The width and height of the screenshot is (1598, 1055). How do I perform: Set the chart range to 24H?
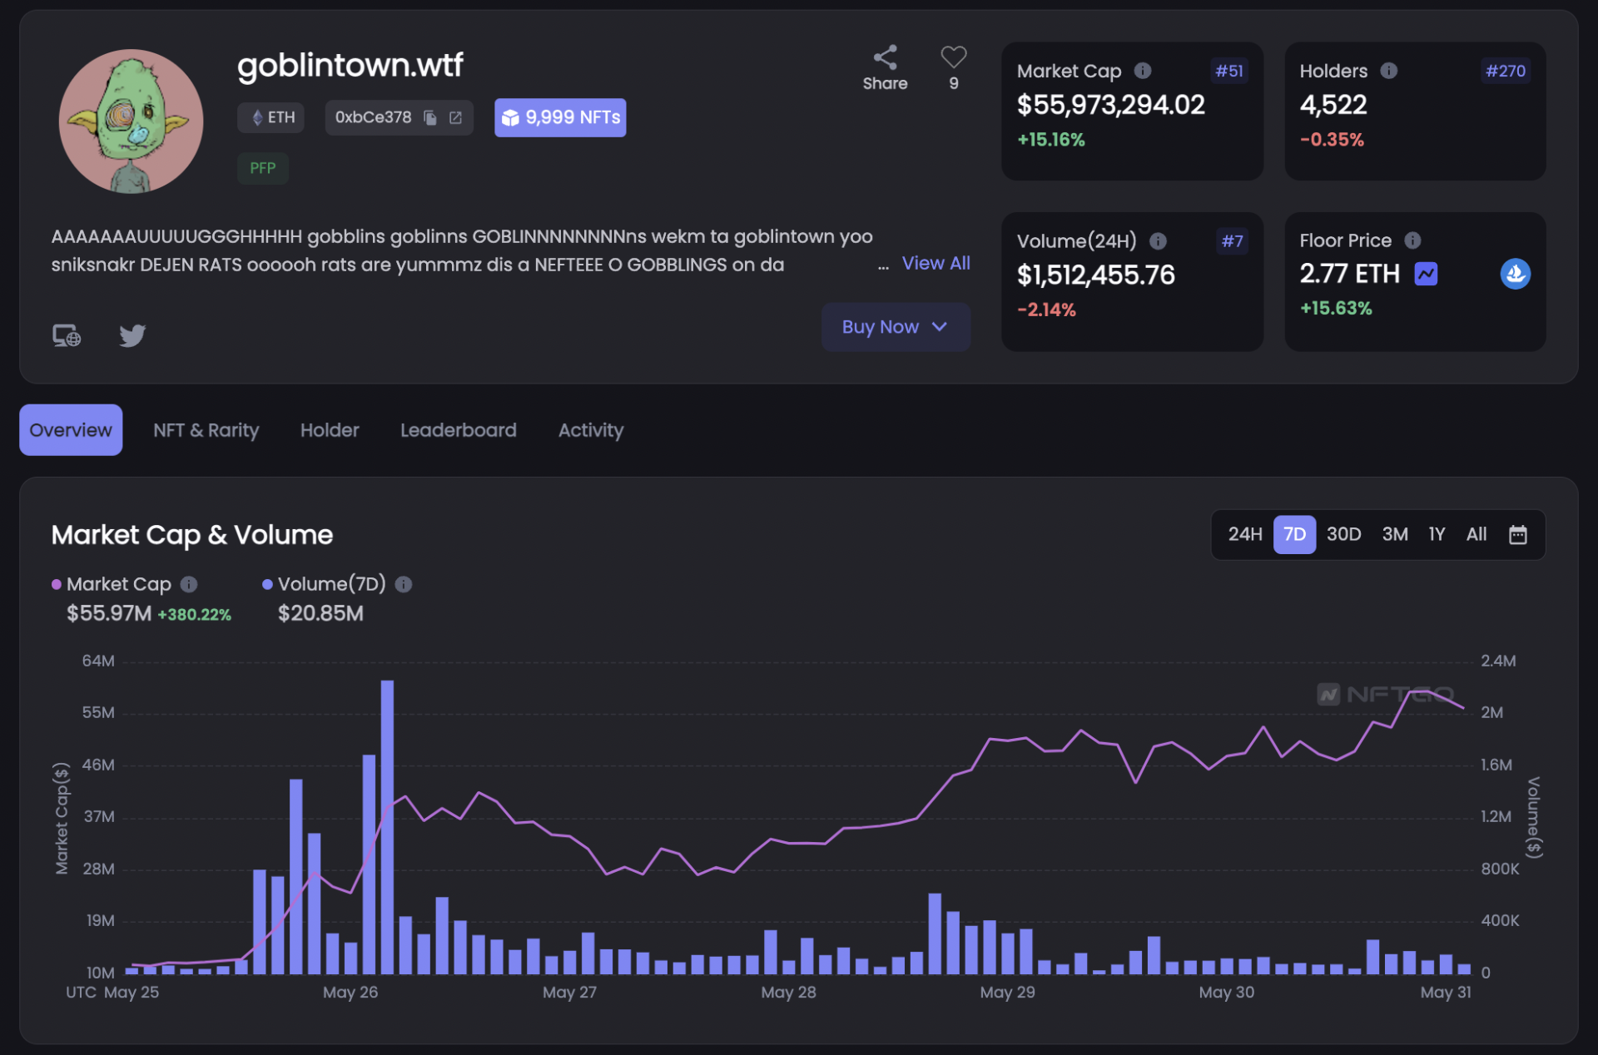point(1245,534)
